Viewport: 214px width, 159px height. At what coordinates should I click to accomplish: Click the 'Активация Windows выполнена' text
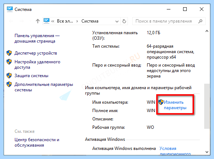124,148
